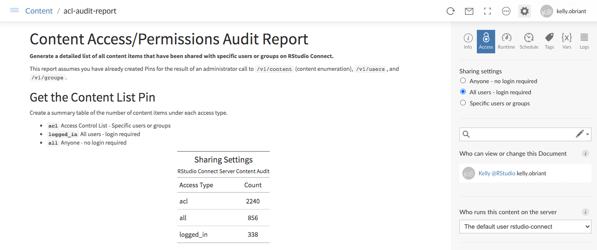Viewport: 597px width, 250px height.
Task: Open the Vars settings panel
Action: [x=566, y=41]
